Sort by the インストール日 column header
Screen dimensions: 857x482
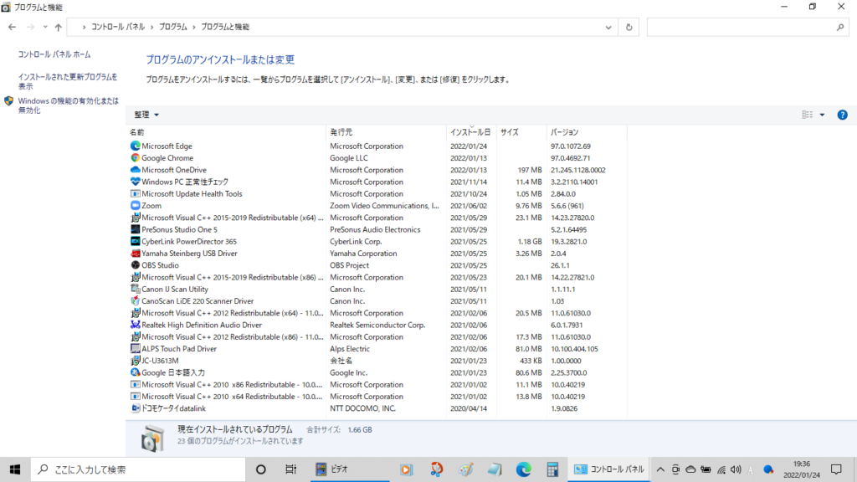pyautogui.click(x=471, y=132)
